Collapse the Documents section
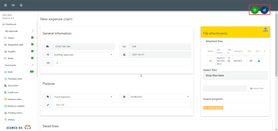278x131 pixels. tap(33, 65)
